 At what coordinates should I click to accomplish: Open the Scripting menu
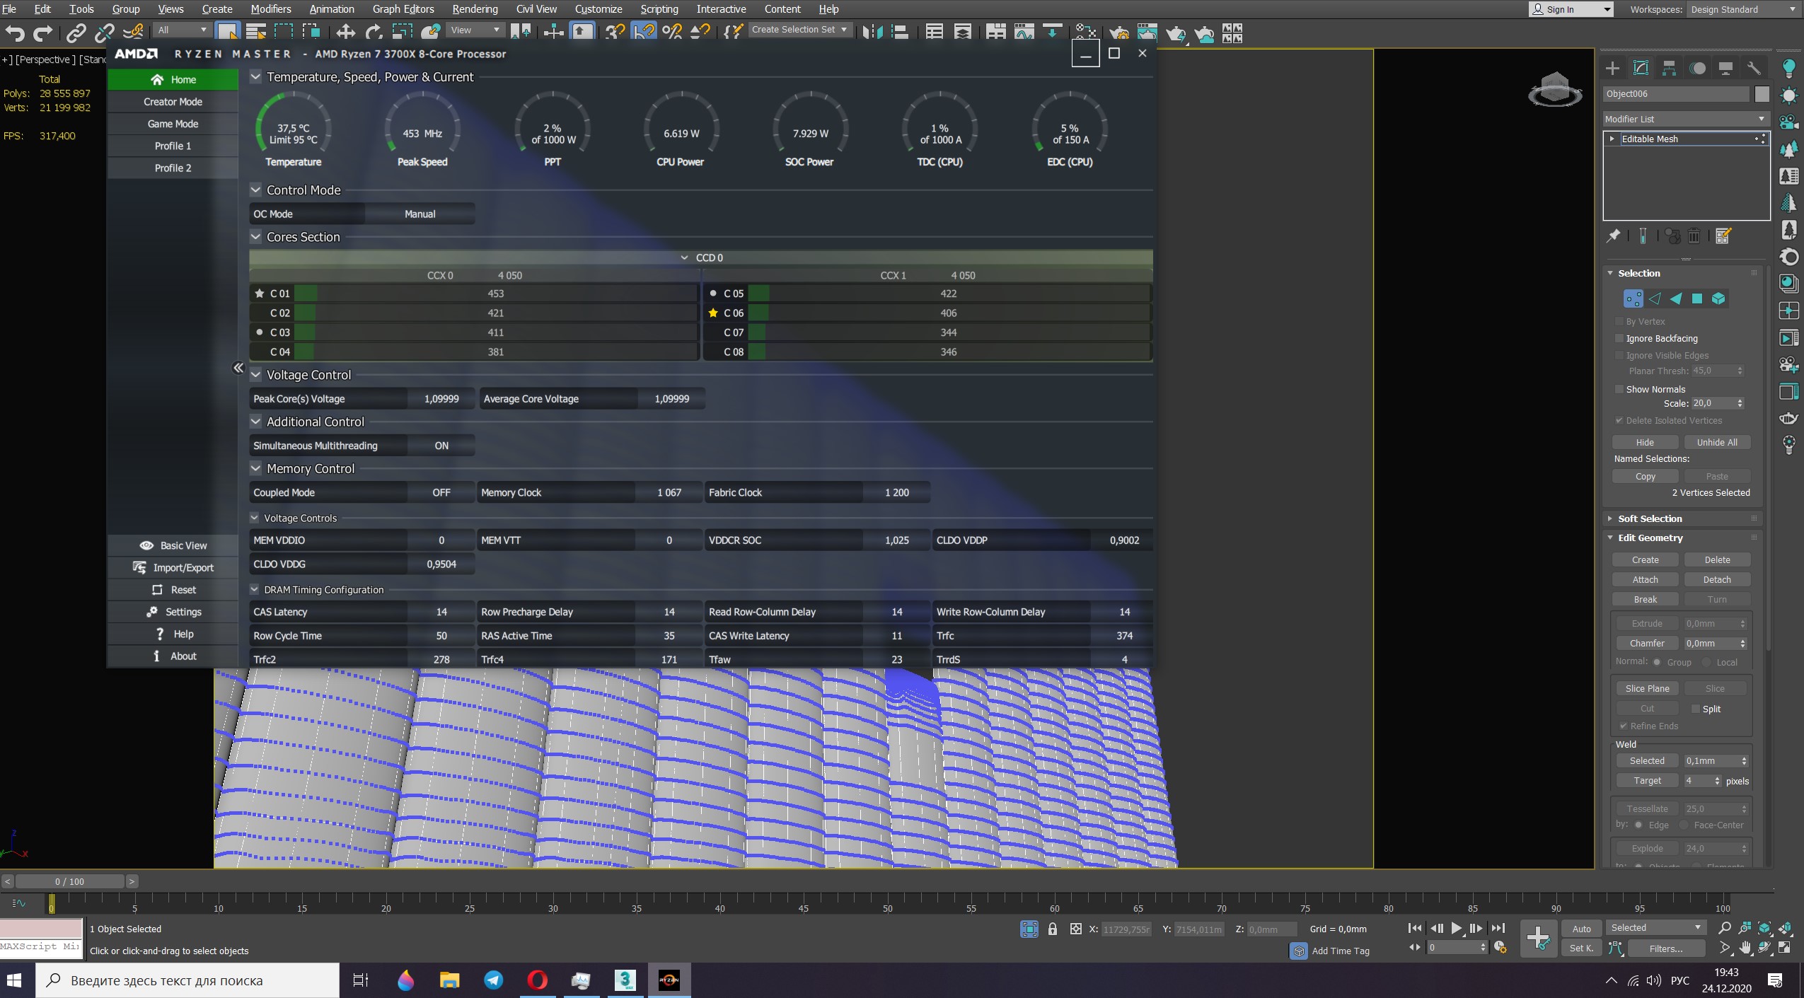[659, 9]
